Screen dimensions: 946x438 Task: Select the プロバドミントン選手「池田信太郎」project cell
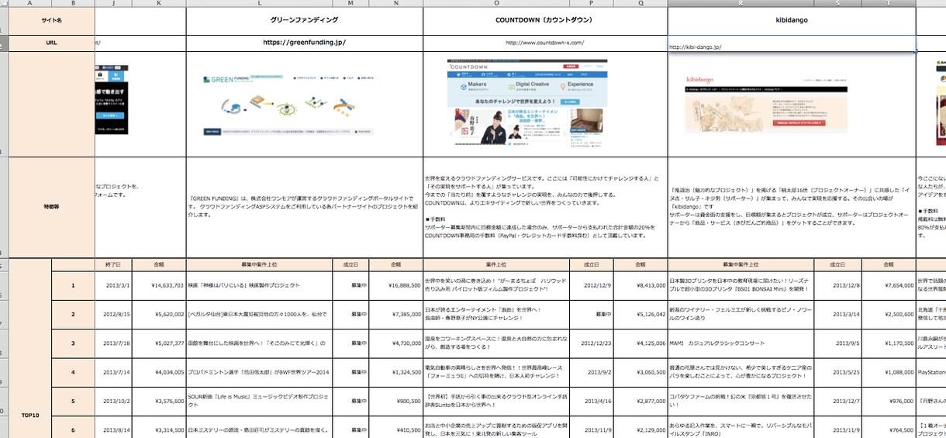click(260, 372)
